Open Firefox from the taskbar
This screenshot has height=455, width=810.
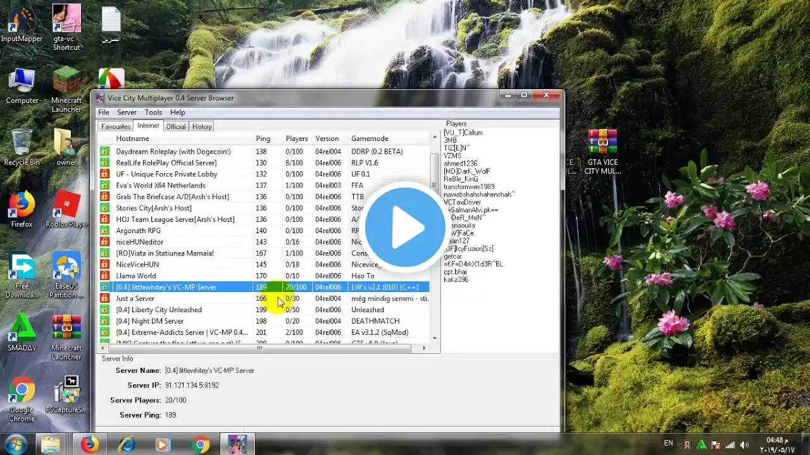click(90, 445)
